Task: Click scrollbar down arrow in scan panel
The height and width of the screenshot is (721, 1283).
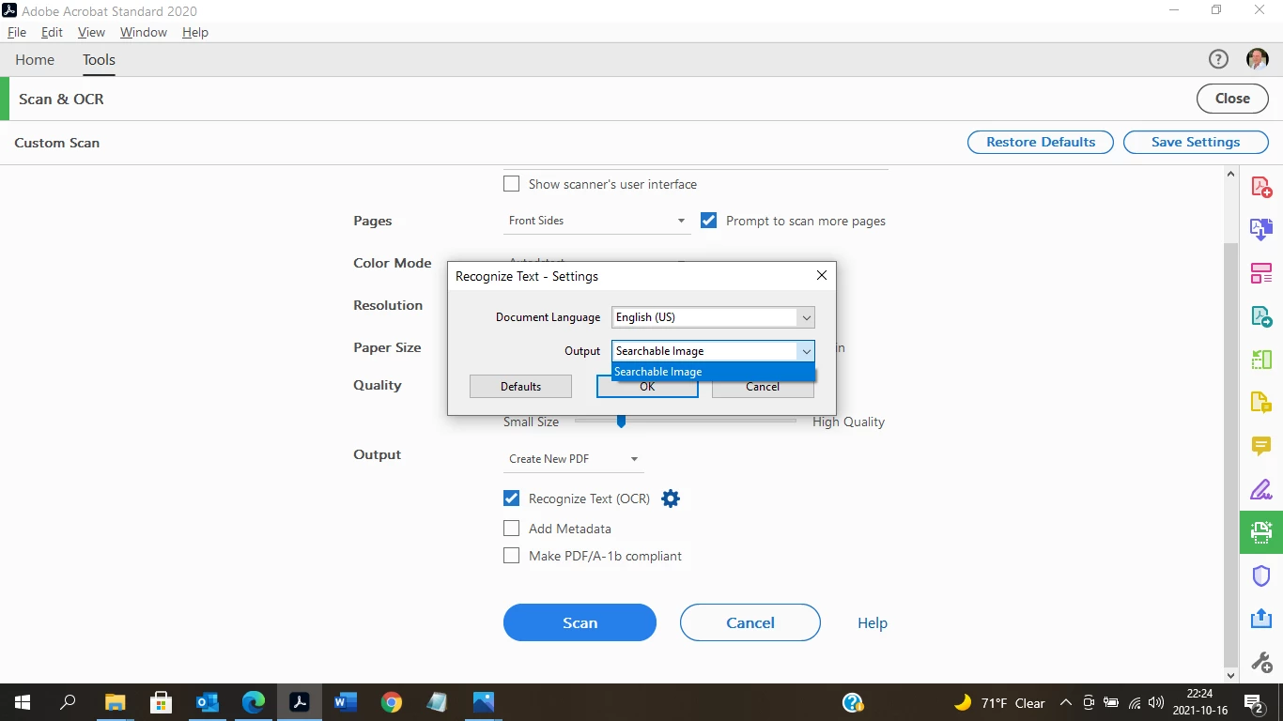Action: coord(1231,675)
